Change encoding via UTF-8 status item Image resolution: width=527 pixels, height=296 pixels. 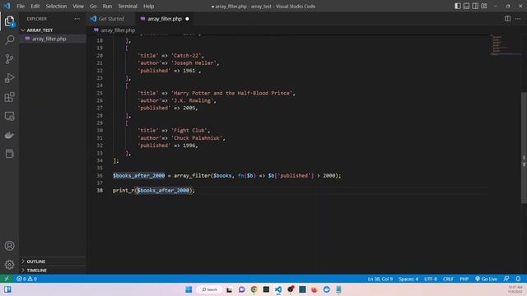tap(431, 279)
